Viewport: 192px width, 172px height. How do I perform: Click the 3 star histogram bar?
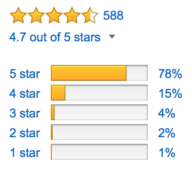click(x=99, y=112)
